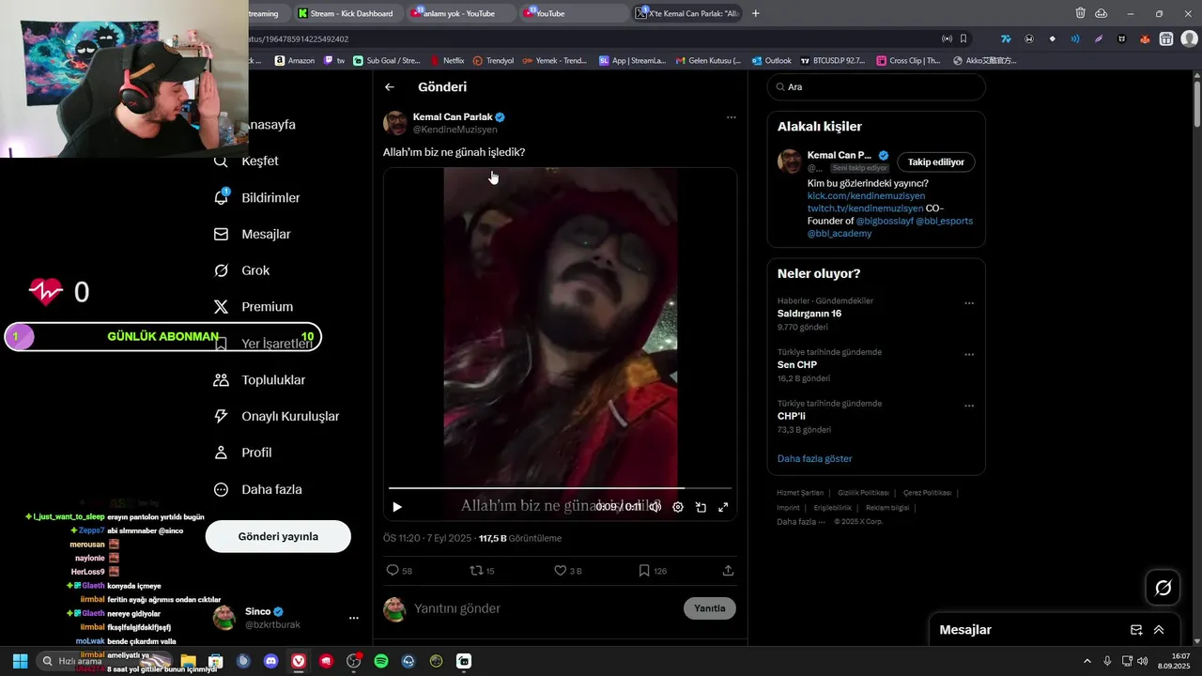Compose new message in Mesajlar drawer

pyautogui.click(x=1136, y=630)
